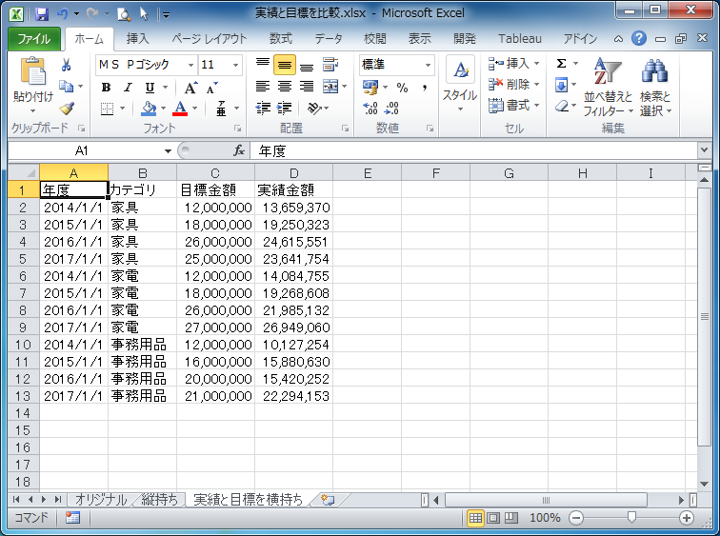Viewport: 720px width, 536px height.
Task: Open the number format dropdown (標準)
Action: point(428,65)
